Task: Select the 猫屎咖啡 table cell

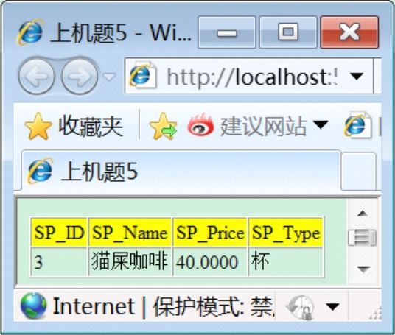Action: [x=130, y=262]
